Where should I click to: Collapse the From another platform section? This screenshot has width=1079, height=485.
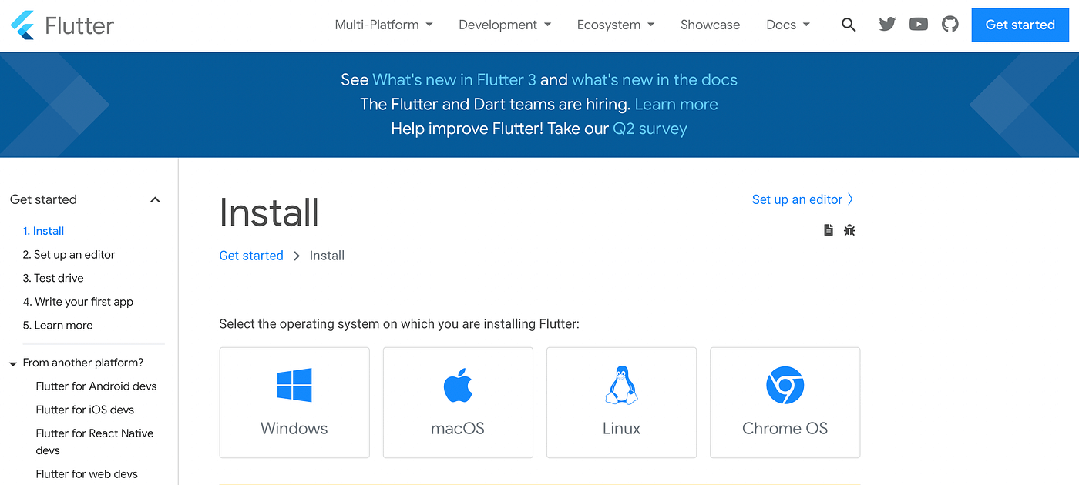tap(12, 363)
